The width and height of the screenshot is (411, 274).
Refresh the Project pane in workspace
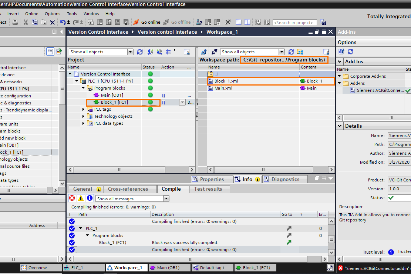pyautogui.click(x=140, y=52)
